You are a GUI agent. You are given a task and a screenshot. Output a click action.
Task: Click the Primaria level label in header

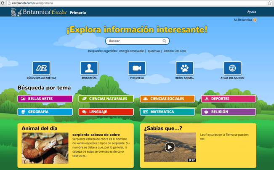pyautogui.click(x=78, y=13)
